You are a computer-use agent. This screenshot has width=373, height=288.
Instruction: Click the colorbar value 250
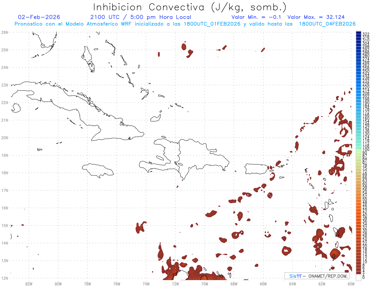tap(366, 71)
